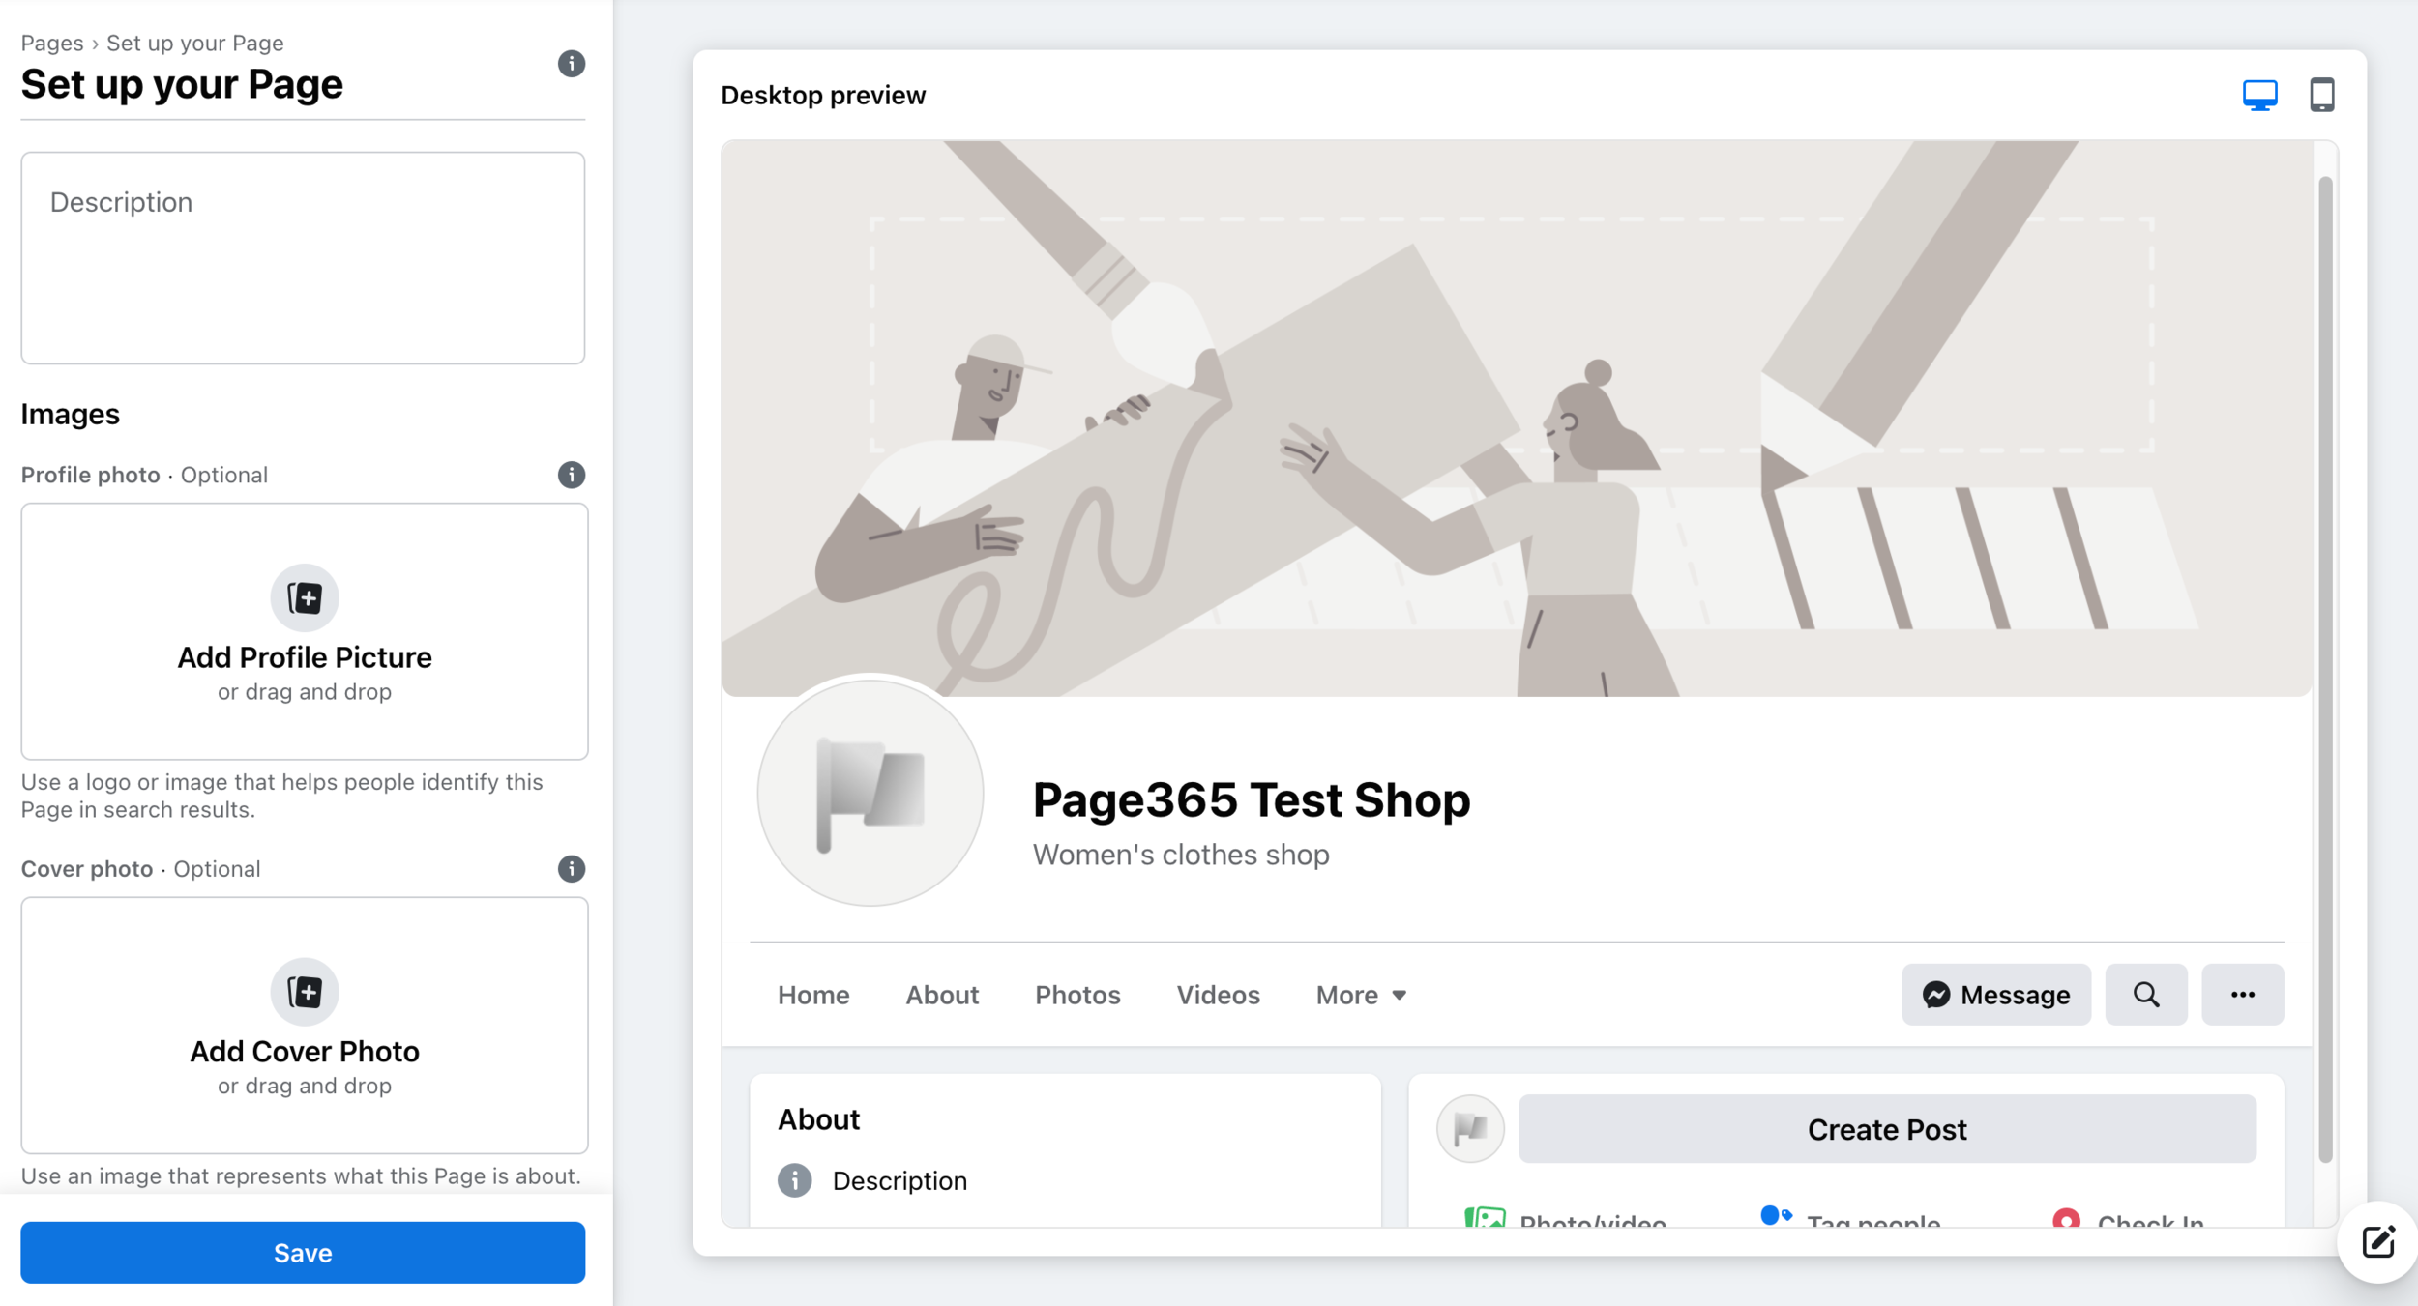Viewport: 2418px width, 1306px height.
Task: Open the Pages breadcrumb link
Action: click(50, 43)
